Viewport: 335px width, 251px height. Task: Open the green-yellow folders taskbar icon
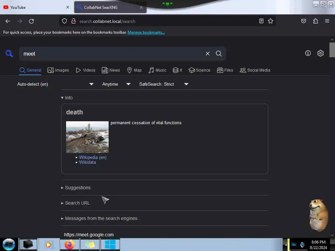90,244
